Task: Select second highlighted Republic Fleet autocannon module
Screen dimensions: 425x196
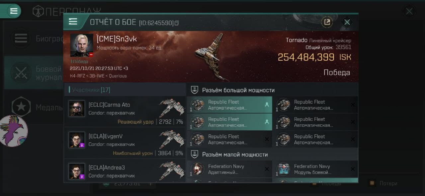Action: click(x=229, y=122)
